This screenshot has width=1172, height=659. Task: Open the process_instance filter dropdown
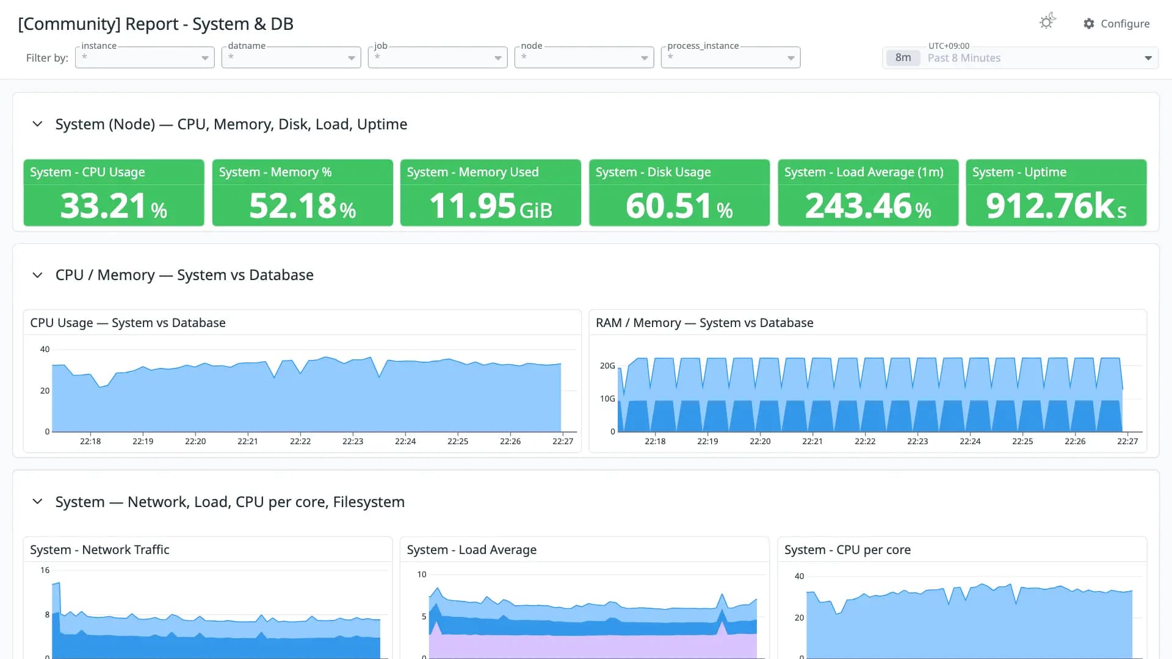(731, 57)
